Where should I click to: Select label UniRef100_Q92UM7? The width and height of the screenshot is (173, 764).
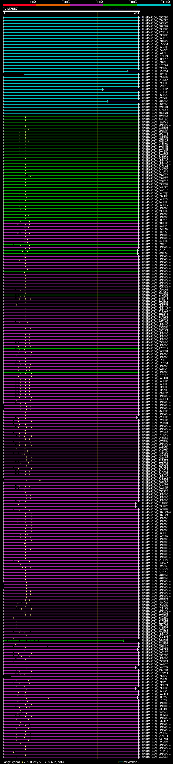tap(155, 417)
